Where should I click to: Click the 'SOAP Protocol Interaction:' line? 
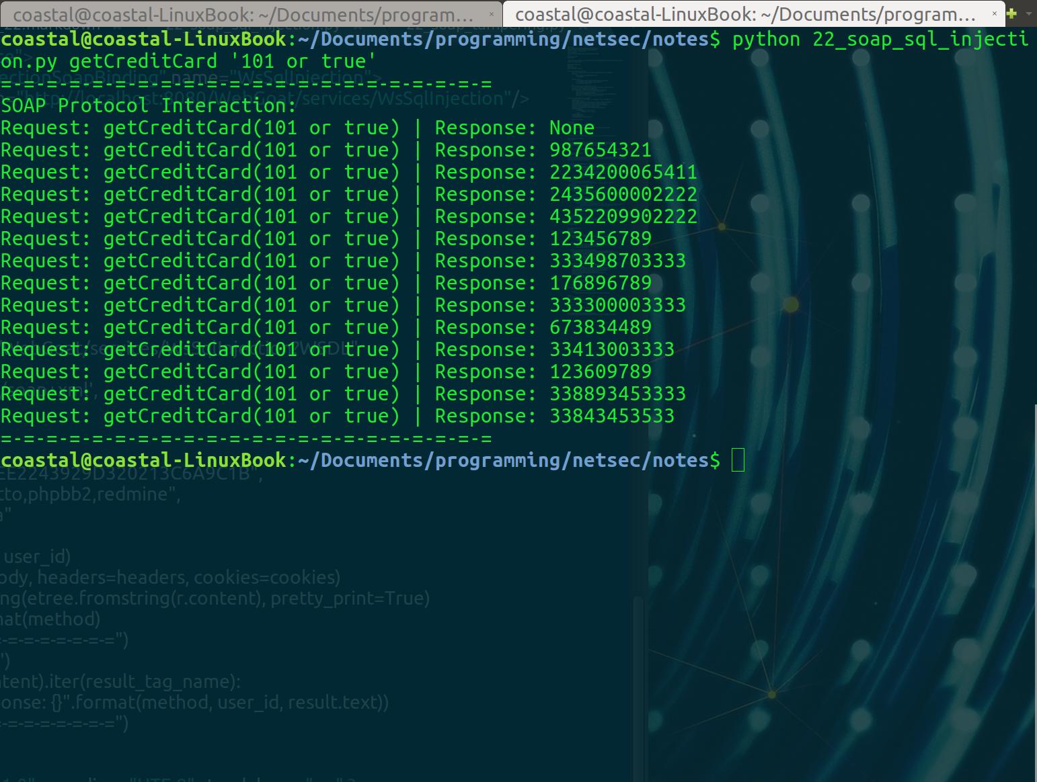point(149,106)
